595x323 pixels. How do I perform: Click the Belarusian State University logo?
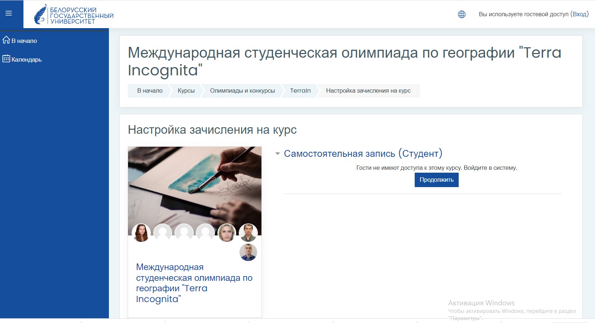74,15
